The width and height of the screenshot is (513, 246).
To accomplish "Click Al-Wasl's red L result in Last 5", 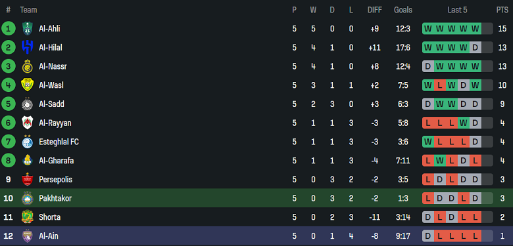I will point(440,85).
